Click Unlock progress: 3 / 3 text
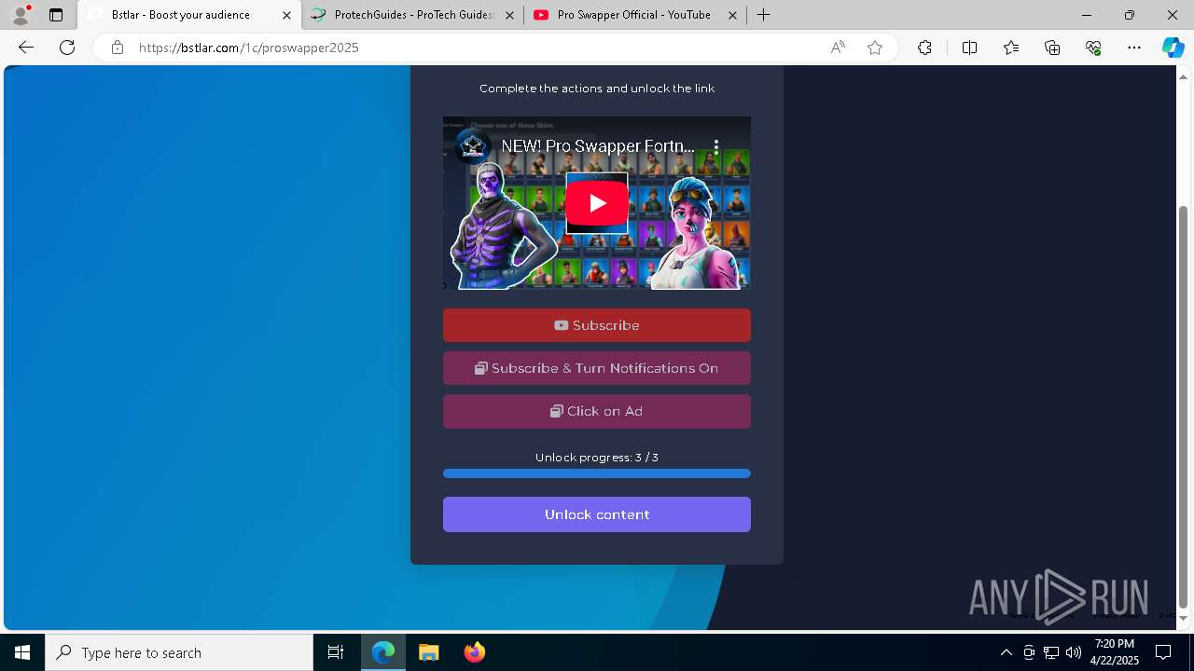 tap(597, 458)
